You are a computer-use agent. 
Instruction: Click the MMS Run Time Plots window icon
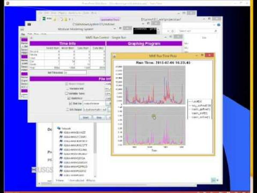(115, 56)
